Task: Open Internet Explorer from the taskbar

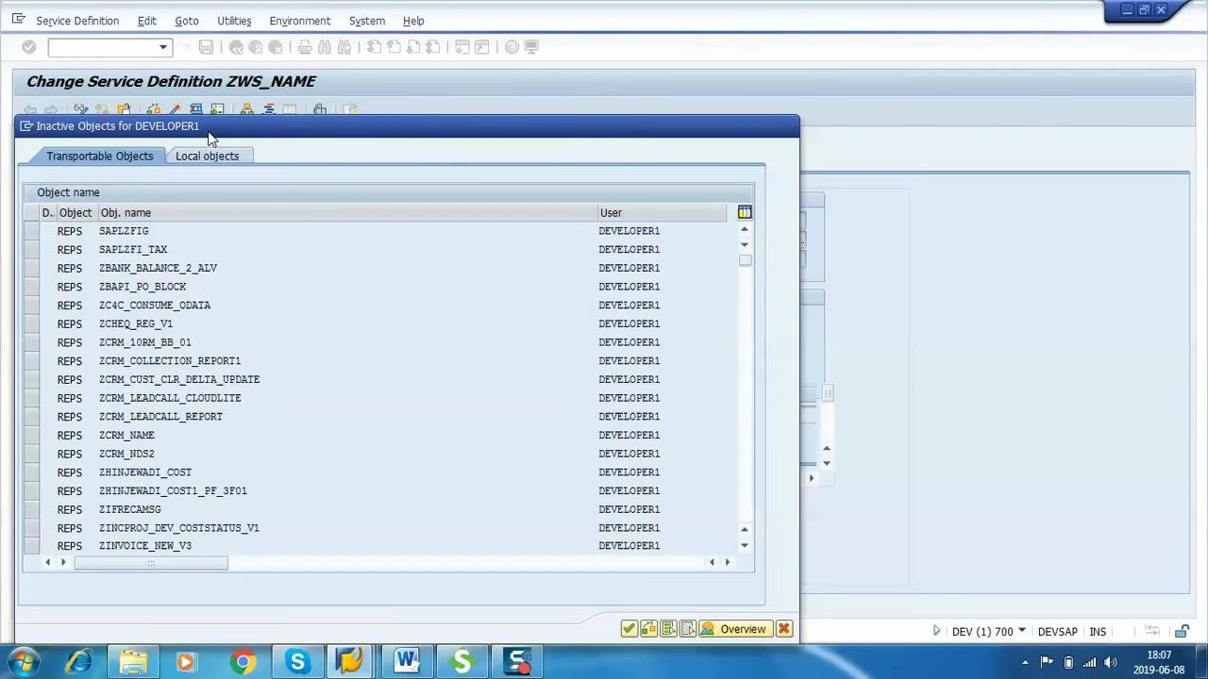Action: (x=78, y=662)
